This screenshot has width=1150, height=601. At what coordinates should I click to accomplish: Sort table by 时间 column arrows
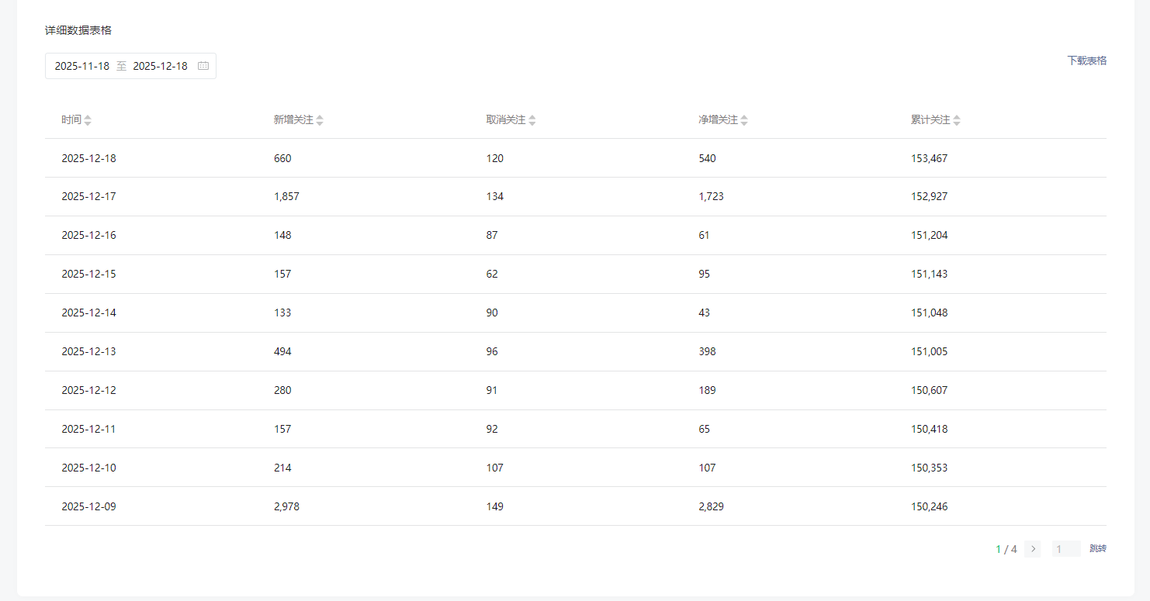click(88, 120)
